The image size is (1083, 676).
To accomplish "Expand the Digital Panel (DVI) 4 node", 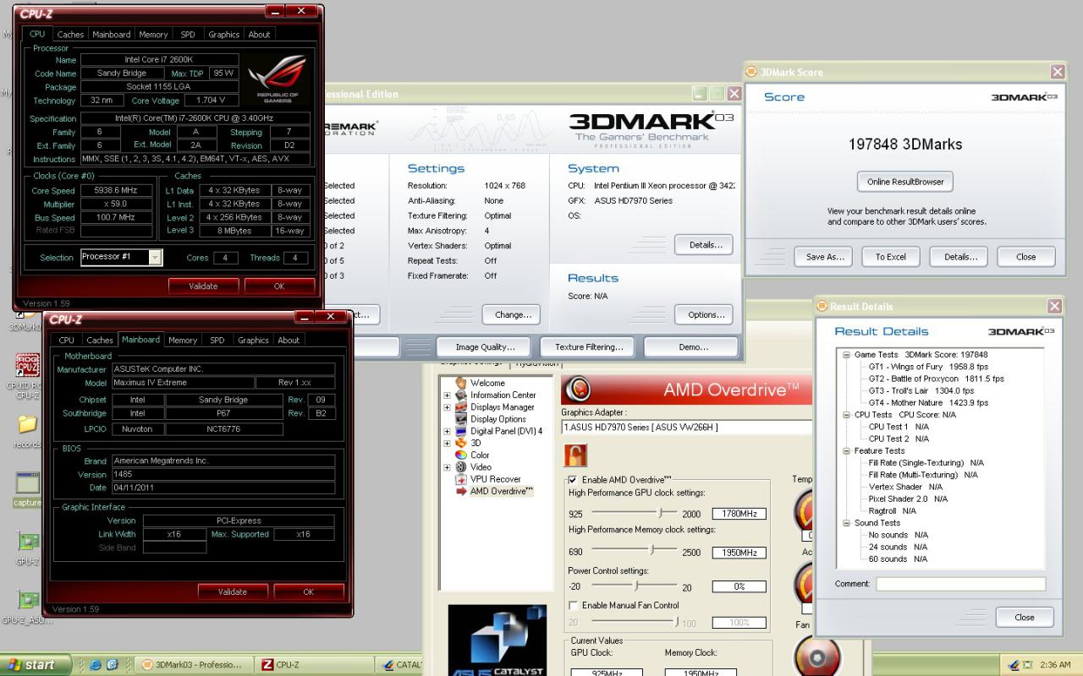I will 447,431.
